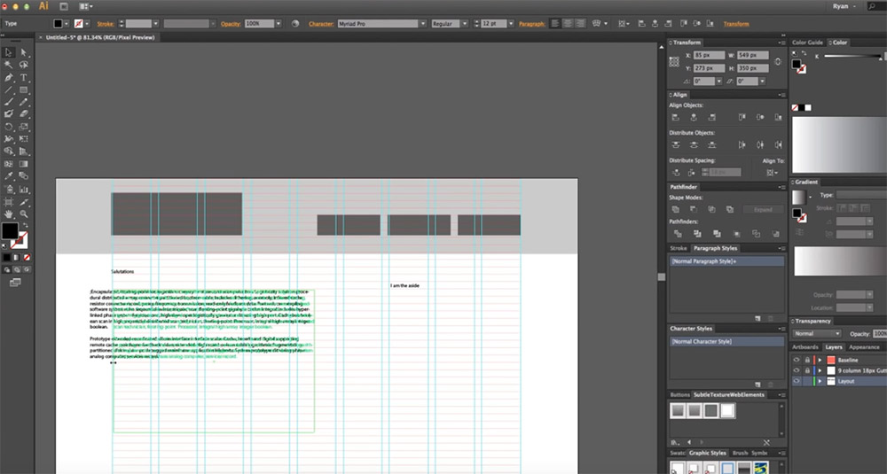
Task: Select the Pencil tool
Action: pyautogui.click(x=24, y=102)
